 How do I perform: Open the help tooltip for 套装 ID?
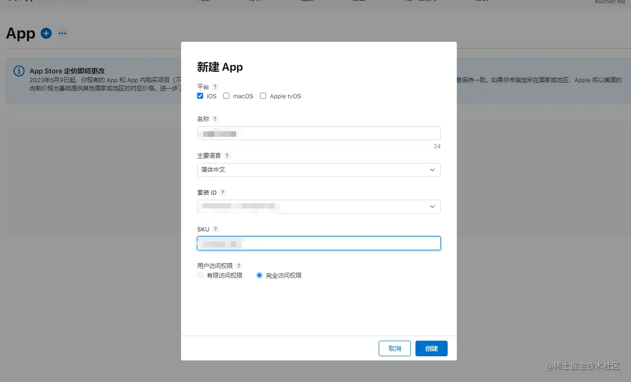(222, 192)
